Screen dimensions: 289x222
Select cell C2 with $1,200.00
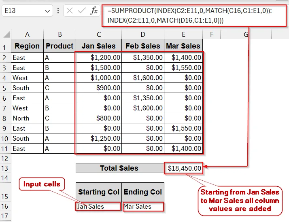click(99, 57)
